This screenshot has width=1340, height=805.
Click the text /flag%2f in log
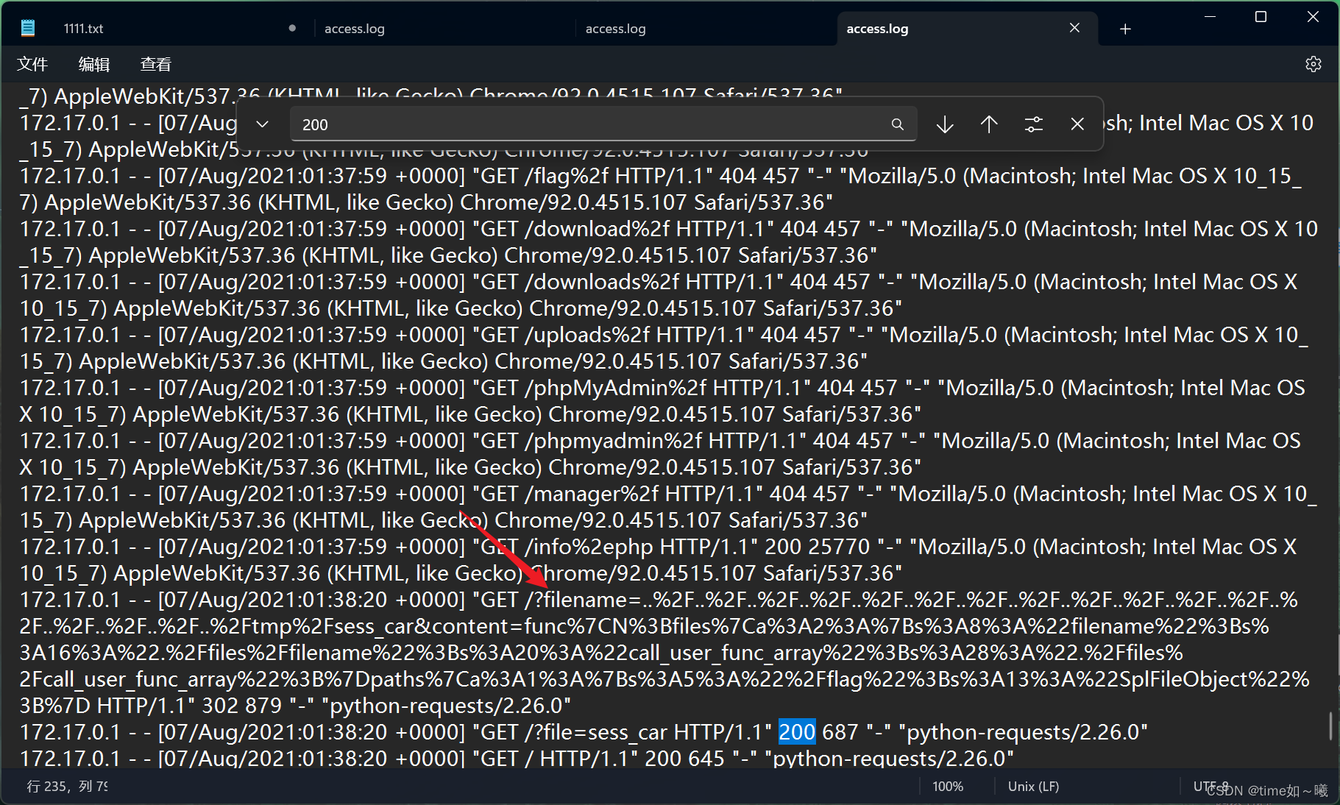click(567, 176)
